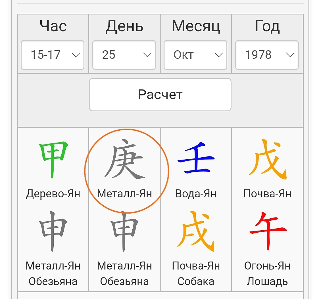Click the Почва-Ян Собака label

point(196,273)
